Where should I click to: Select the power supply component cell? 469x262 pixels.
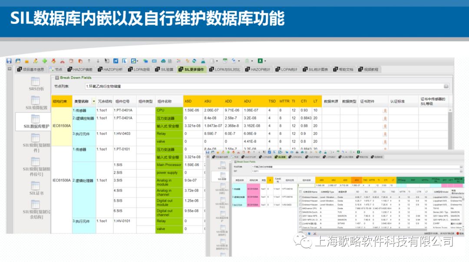[169, 173]
